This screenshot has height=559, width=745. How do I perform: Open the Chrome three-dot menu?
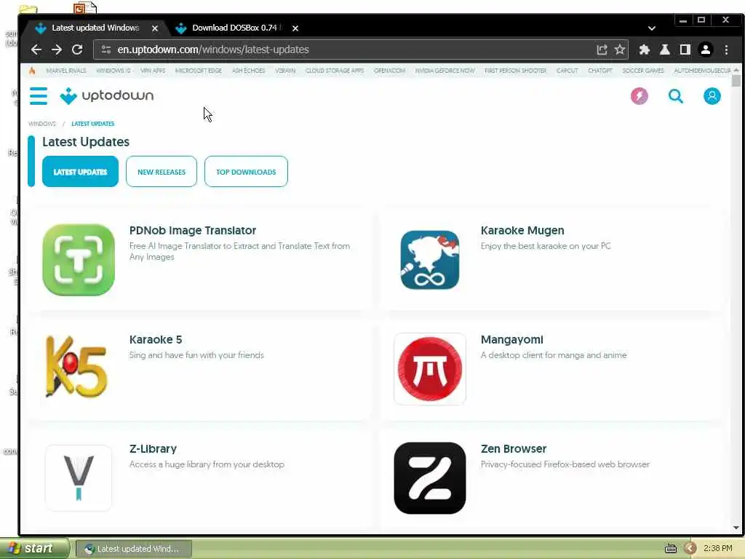(x=726, y=49)
